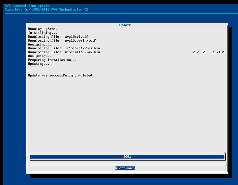
Task: Click the '2 / 2' file counter
Action: (199, 52)
